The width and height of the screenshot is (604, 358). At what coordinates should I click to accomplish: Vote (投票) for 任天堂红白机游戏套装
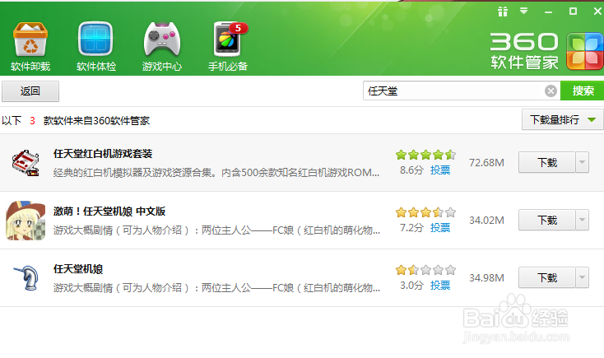click(440, 170)
